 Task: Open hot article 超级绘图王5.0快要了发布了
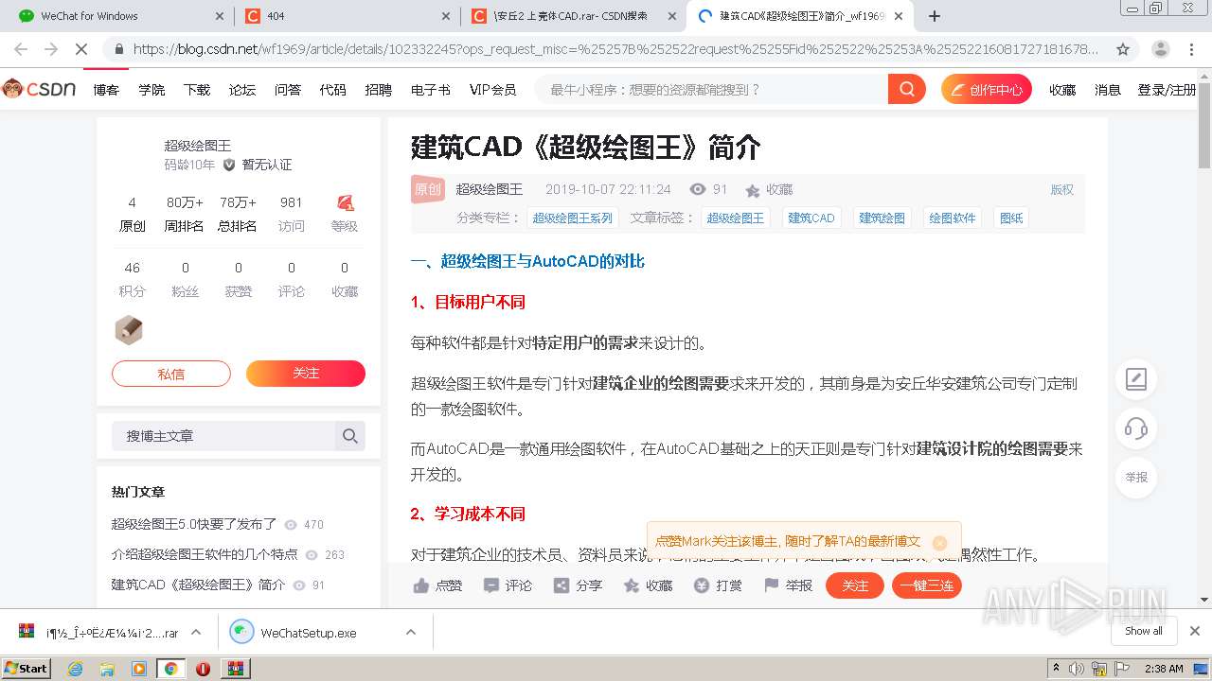[194, 524]
